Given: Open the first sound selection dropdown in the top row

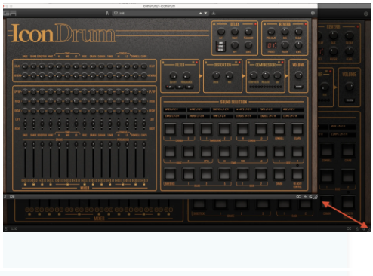Looking at the screenshot, I should coord(175,109).
